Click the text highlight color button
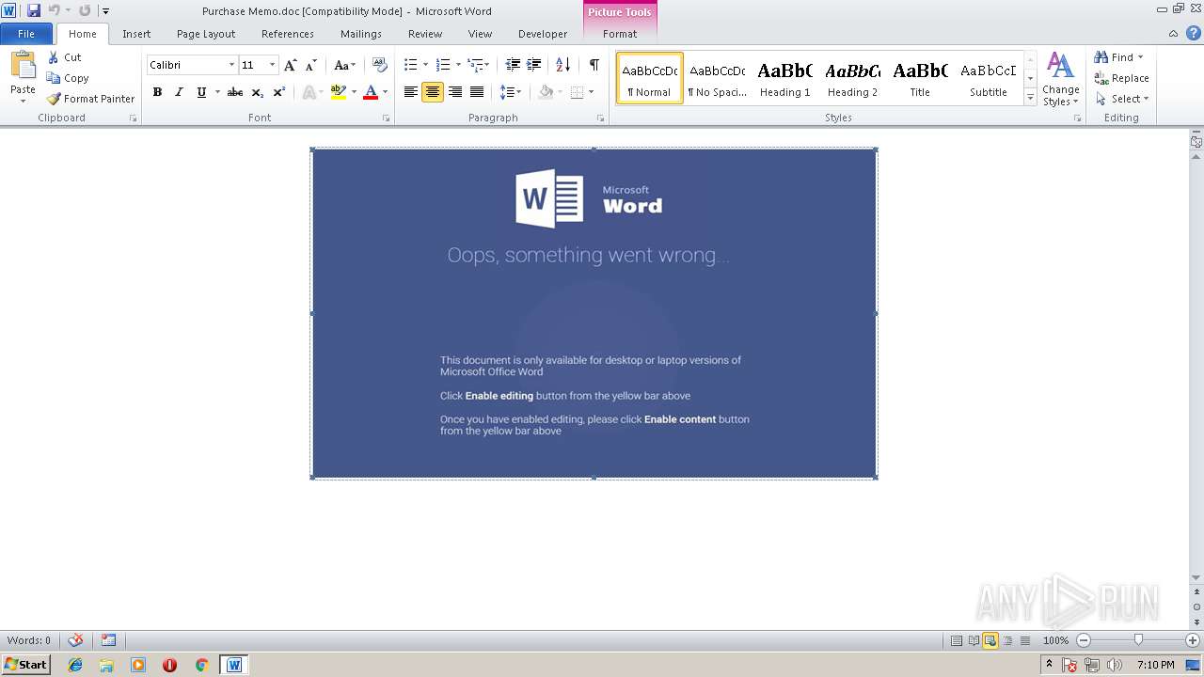This screenshot has width=1204, height=677. [339, 92]
